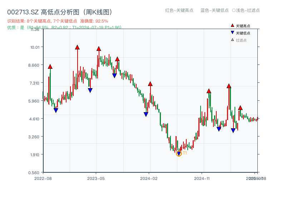
Task: Select the blue low-point triangle below 2023-05
Action: coord(90,90)
